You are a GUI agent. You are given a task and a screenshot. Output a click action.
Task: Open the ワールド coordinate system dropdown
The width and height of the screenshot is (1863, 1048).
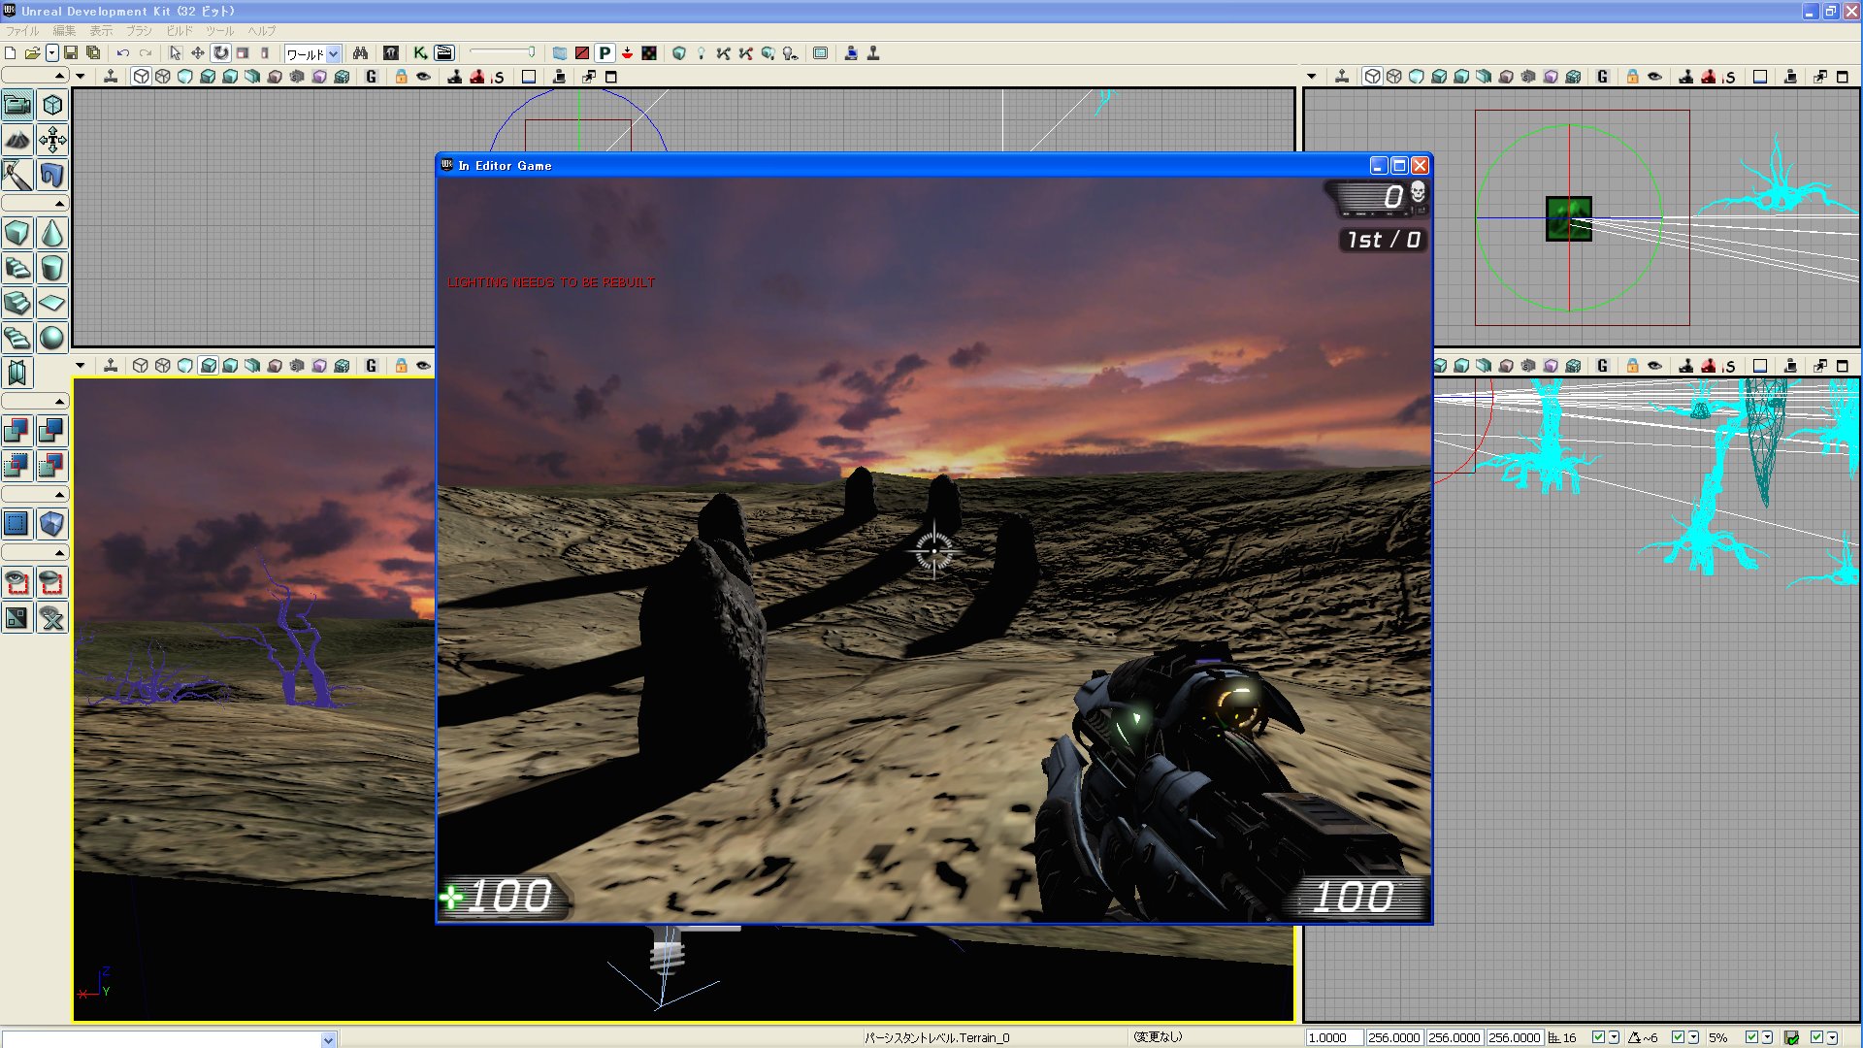click(x=333, y=54)
